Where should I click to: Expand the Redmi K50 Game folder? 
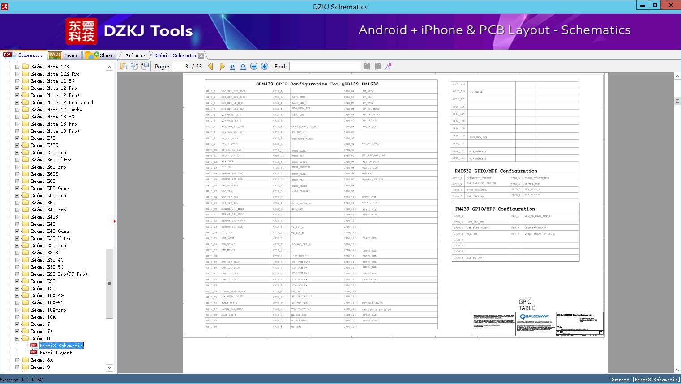pyautogui.click(x=17, y=188)
